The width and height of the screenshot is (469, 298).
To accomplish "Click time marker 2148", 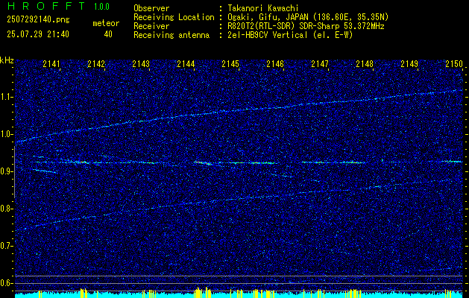I will [x=365, y=64].
